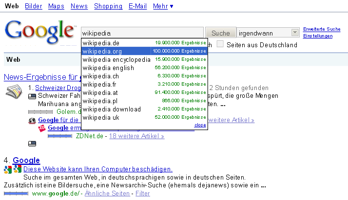Open Einstellungen link
The height and width of the screenshot is (200, 348).
pyautogui.click(x=318, y=36)
